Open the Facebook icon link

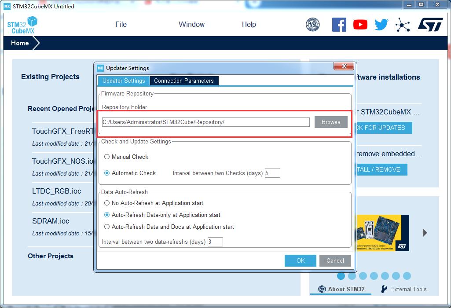tap(339, 25)
